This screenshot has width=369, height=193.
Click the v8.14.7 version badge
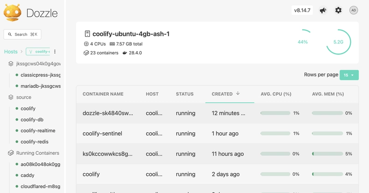click(303, 10)
